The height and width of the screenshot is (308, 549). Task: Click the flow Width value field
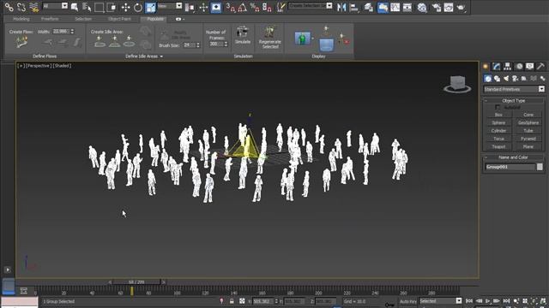coord(61,32)
